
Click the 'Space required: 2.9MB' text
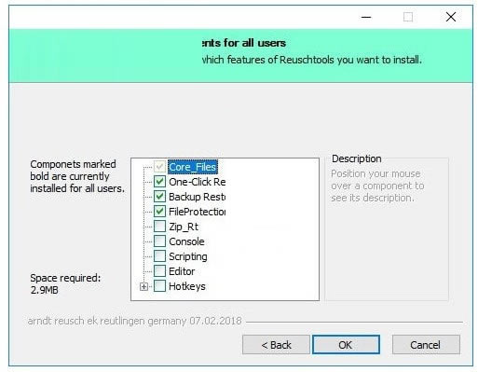click(65, 283)
